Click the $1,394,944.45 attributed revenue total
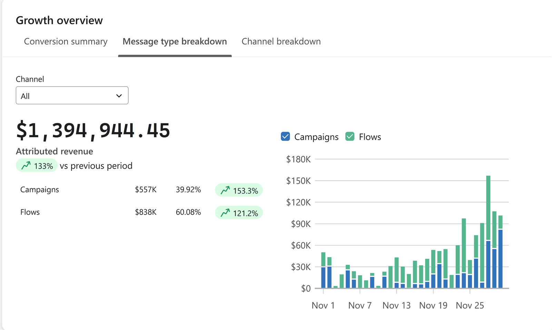This screenshot has width=552, height=330. 93,130
